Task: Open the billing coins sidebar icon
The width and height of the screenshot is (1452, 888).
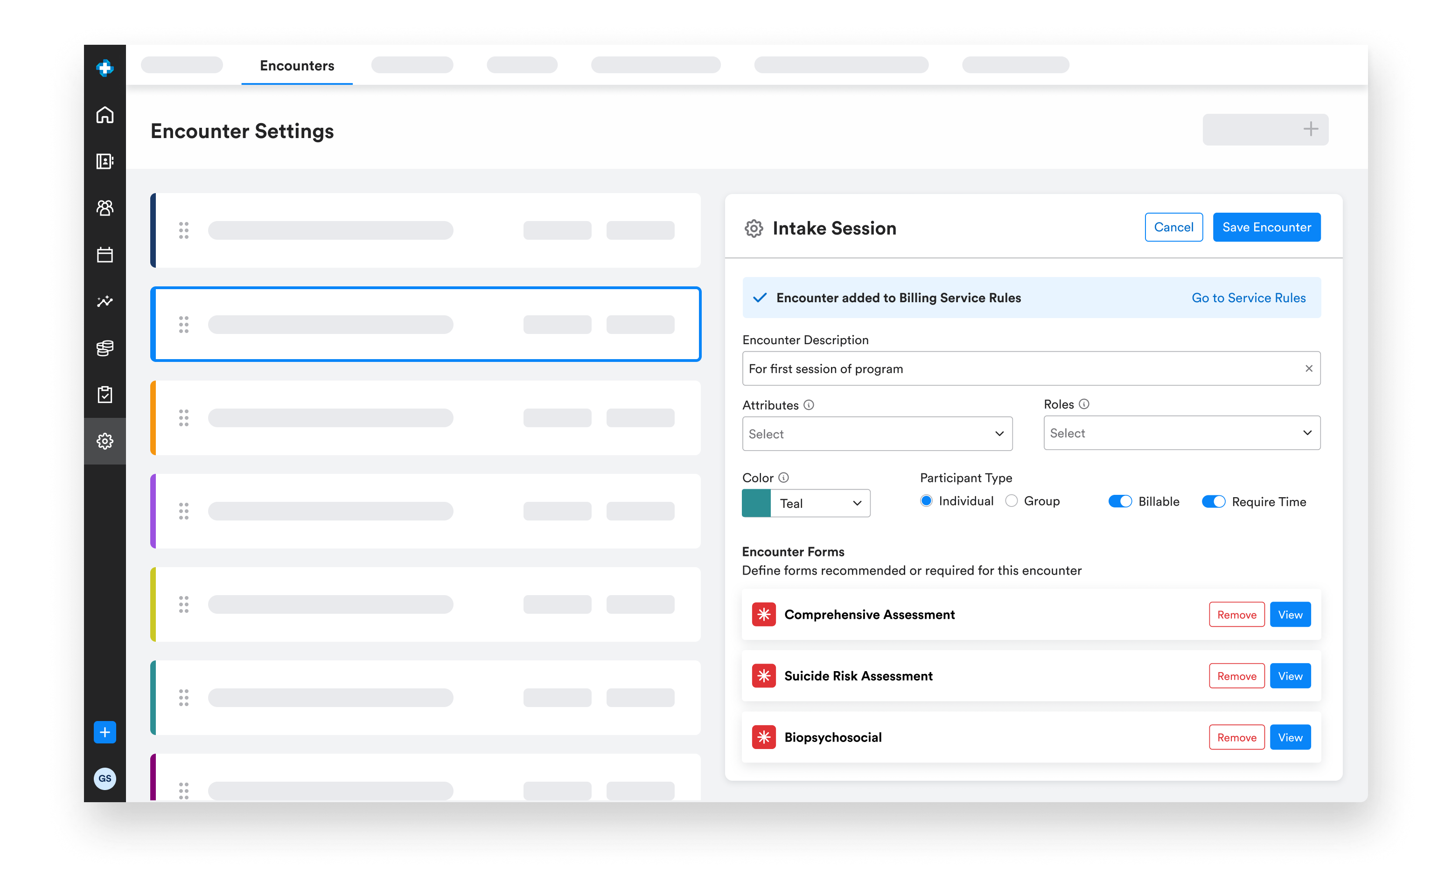Action: pos(105,348)
